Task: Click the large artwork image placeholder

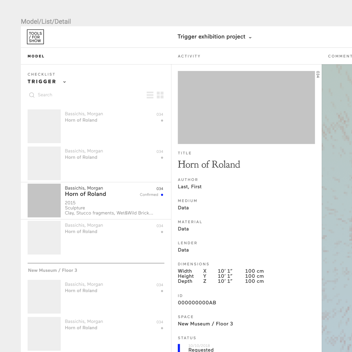Action: 246,107
